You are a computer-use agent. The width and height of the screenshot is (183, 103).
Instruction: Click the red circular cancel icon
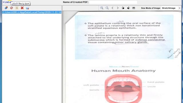(x=11, y=8)
